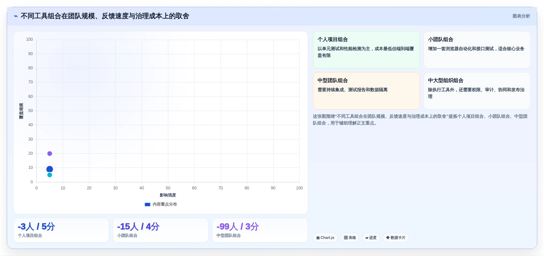Click the diamond icon in 数据卡片 tag
This screenshot has width=544, height=256.
[x=388, y=237]
